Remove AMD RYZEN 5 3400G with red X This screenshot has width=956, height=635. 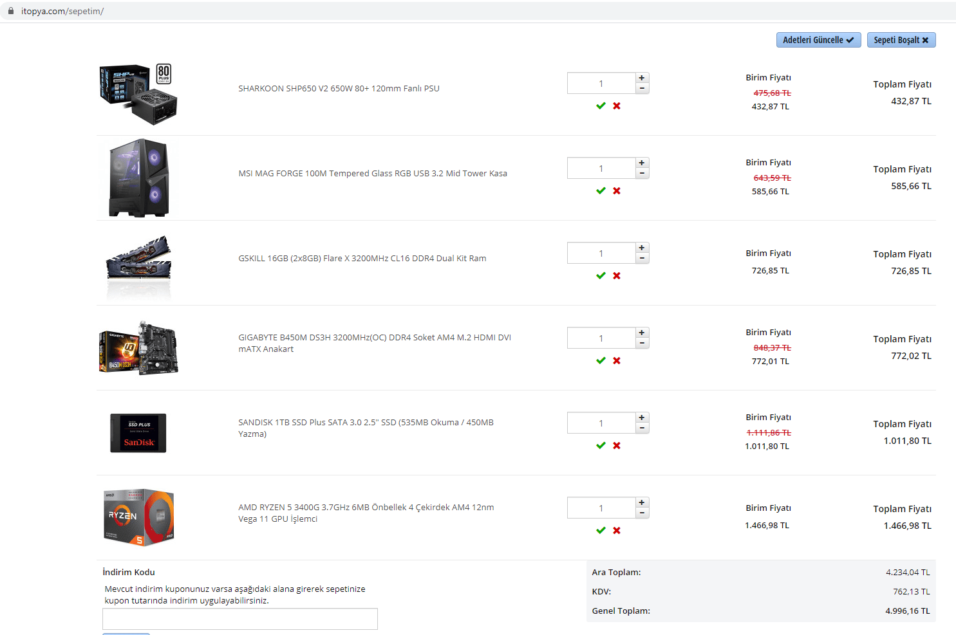(x=617, y=530)
